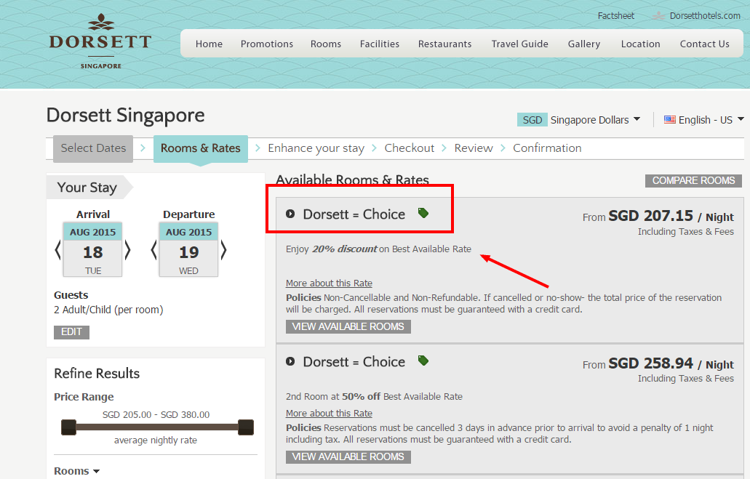Image resolution: width=750 pixels, height=479 pixels.
Task: Expand the SGD 207.15 Dorsett Choice rate bullet
Action: [290, 214]
